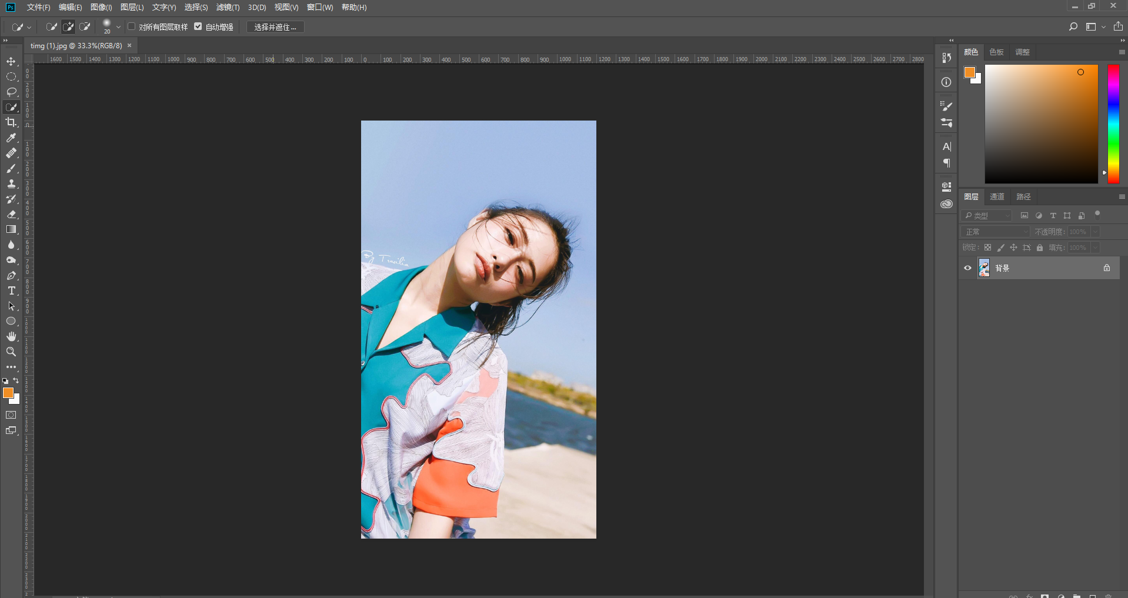
Task: Open the 滤镜(T) menu
Action: [228, 7]
